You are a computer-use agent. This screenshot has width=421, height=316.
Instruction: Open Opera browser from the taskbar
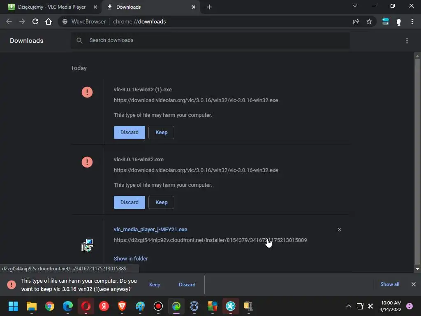tap(86, 306)
